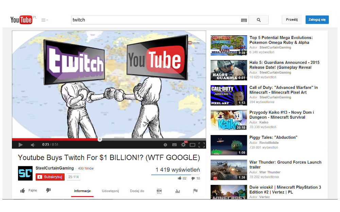340x212 pixels.
Task: Toggle dislike with the thumbs down icon
Action: tap(48, 190)
